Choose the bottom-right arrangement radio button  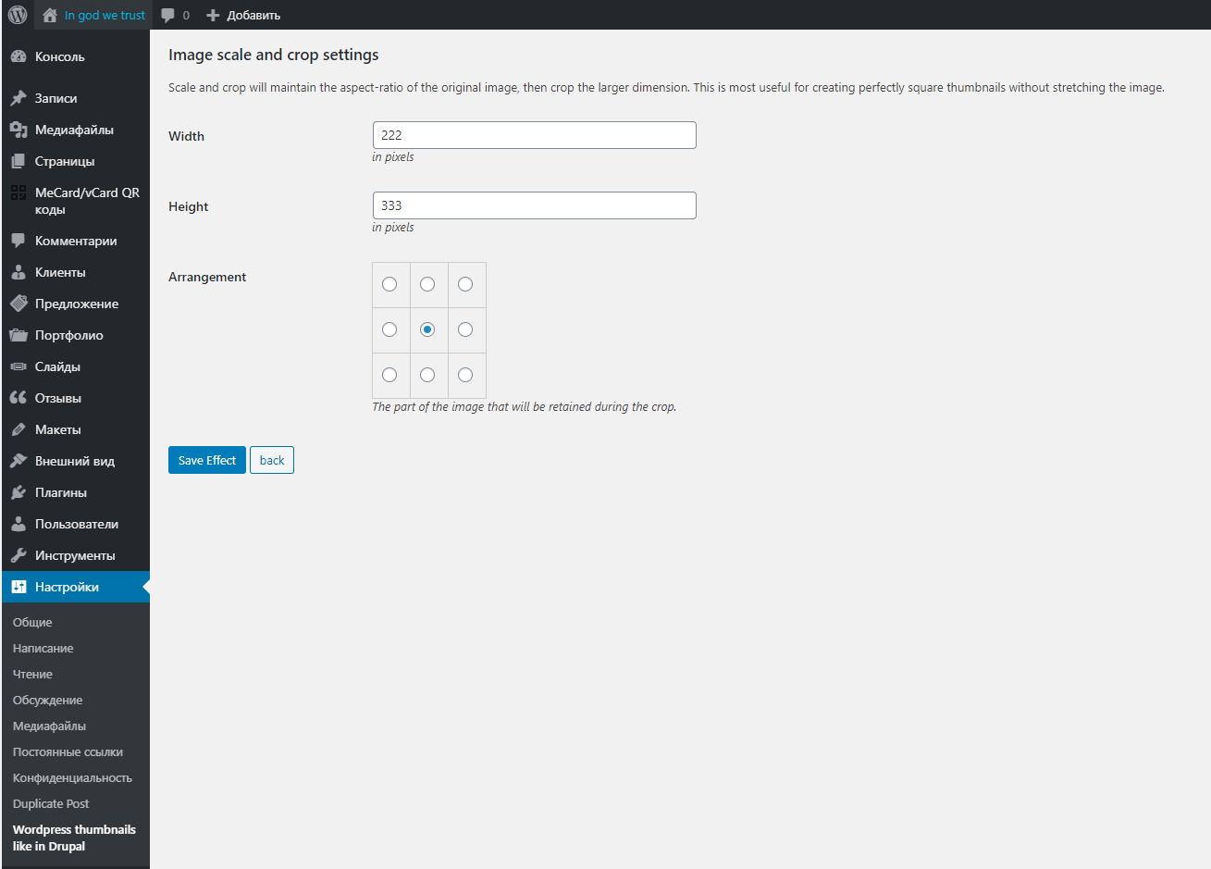(465, 375)
